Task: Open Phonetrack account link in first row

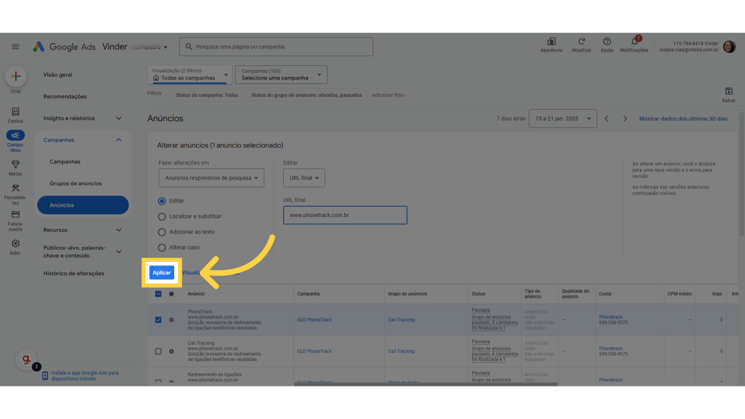Action: [x=611, y=317]
